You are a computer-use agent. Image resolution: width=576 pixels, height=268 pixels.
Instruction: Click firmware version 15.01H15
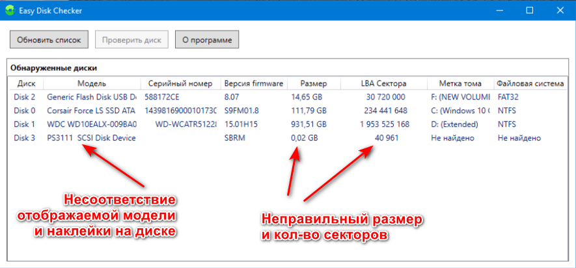(241, 124)
